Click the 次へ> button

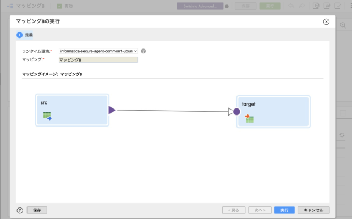pos(260,210)
